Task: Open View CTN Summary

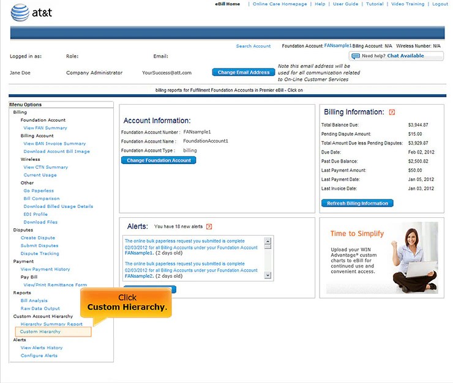Action: 46,167
